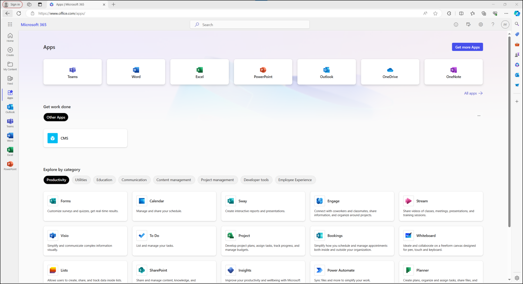
Task: Open the Help question mark
Action: [x=493, y=24]
